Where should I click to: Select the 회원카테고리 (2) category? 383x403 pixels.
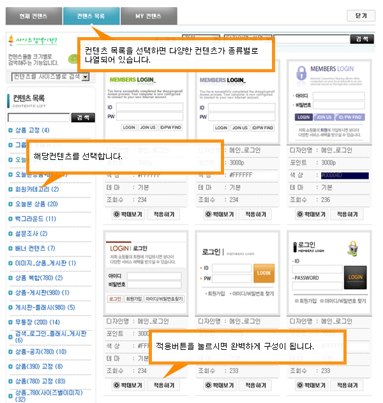[37, 189]
